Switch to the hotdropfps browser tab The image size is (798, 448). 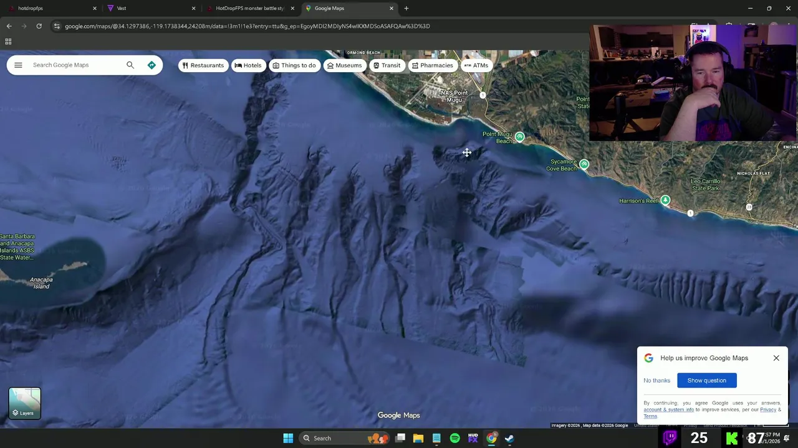point(51,8)
